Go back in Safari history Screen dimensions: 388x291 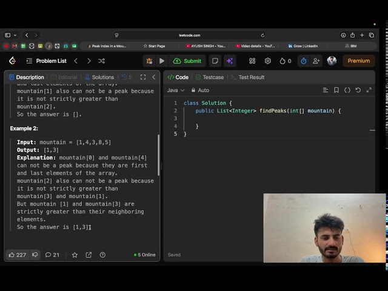pos(27,35)
